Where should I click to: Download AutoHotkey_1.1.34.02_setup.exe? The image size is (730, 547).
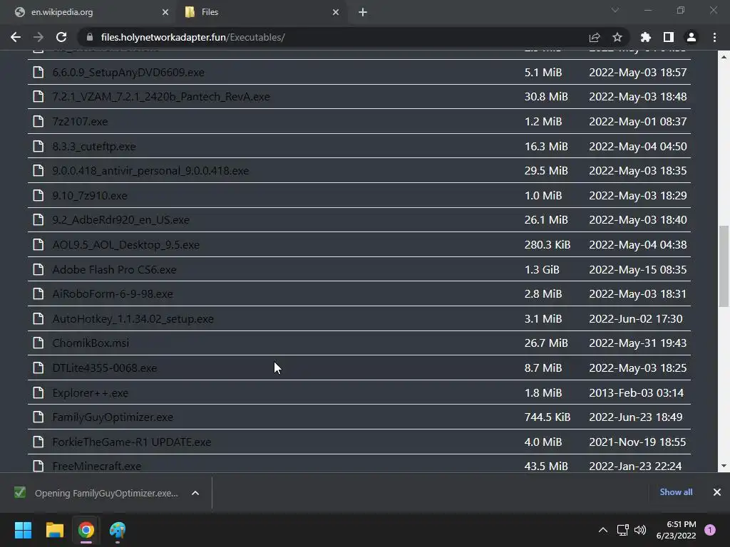[133, 318]
